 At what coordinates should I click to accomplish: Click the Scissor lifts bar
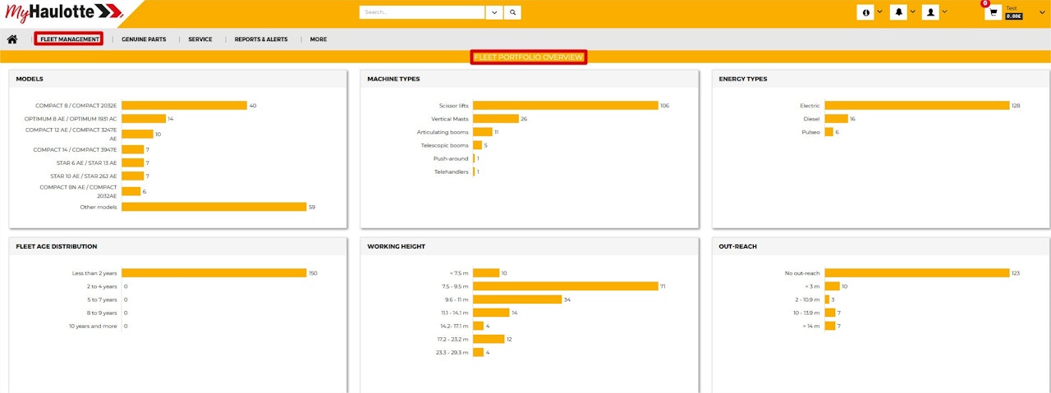coord(566,105)
